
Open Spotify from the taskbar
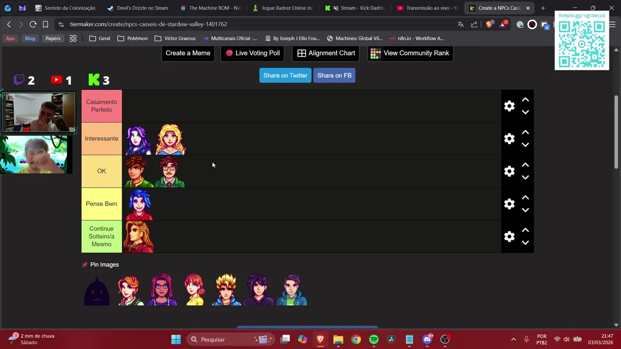click(374, 339)
